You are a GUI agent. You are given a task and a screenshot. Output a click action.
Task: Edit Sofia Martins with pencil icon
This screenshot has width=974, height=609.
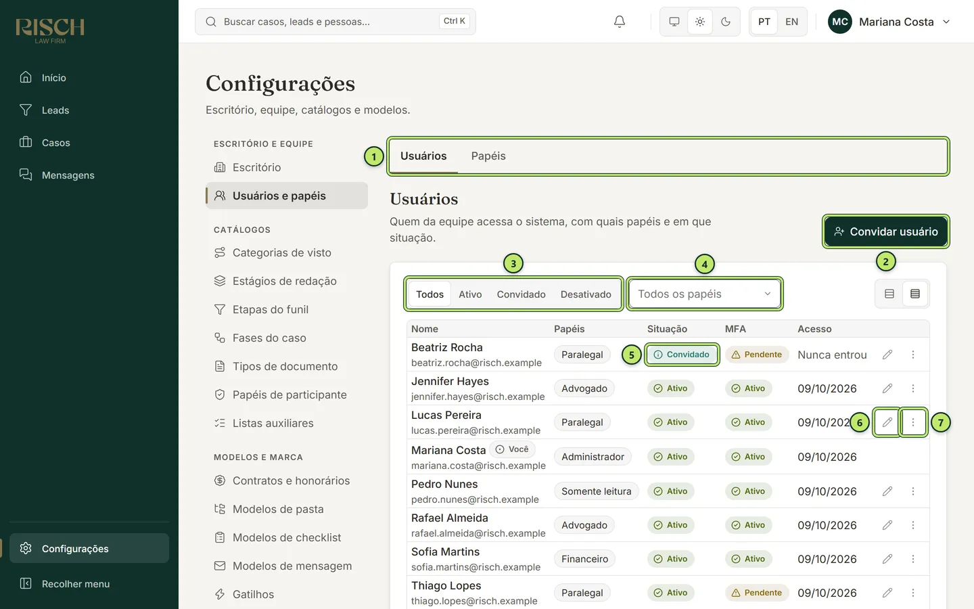pos(887,559)
